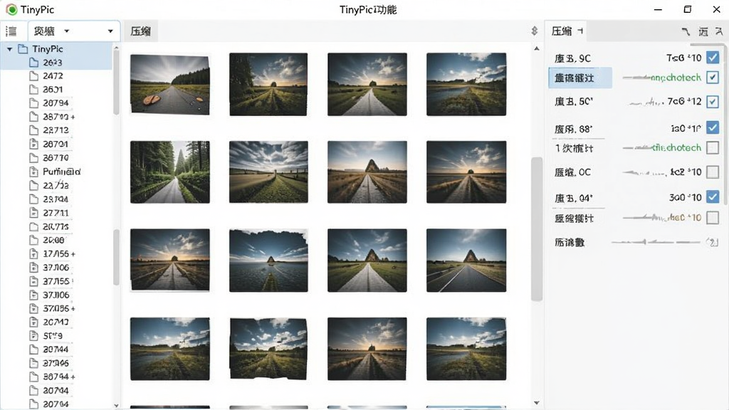The image size is (729, 410).
Task: Click the list view icon beside the dropdown
Action: 11,31
